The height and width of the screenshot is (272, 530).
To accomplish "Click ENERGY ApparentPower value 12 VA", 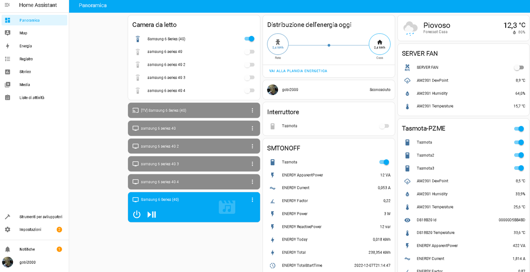I will (385, 175).
